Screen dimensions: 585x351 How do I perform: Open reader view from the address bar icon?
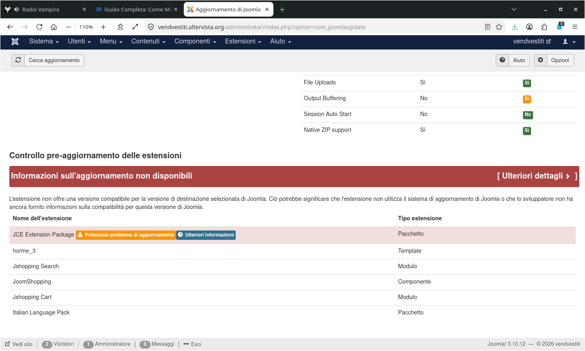point(487,26)
